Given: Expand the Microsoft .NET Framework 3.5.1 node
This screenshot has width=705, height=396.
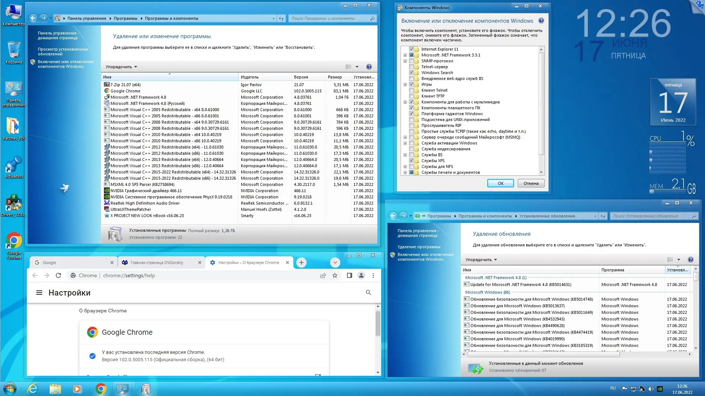Looking at the screenshot, I should (x=405, y=55).
